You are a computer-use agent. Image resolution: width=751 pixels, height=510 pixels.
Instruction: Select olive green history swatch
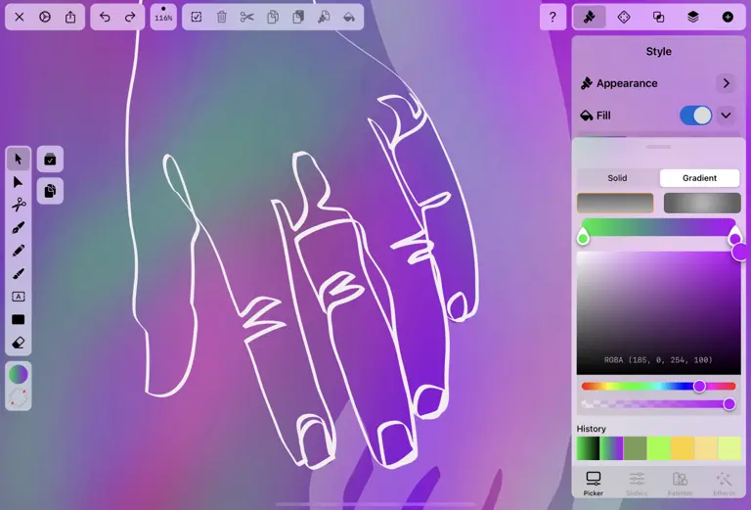click(x=635, y=448)
